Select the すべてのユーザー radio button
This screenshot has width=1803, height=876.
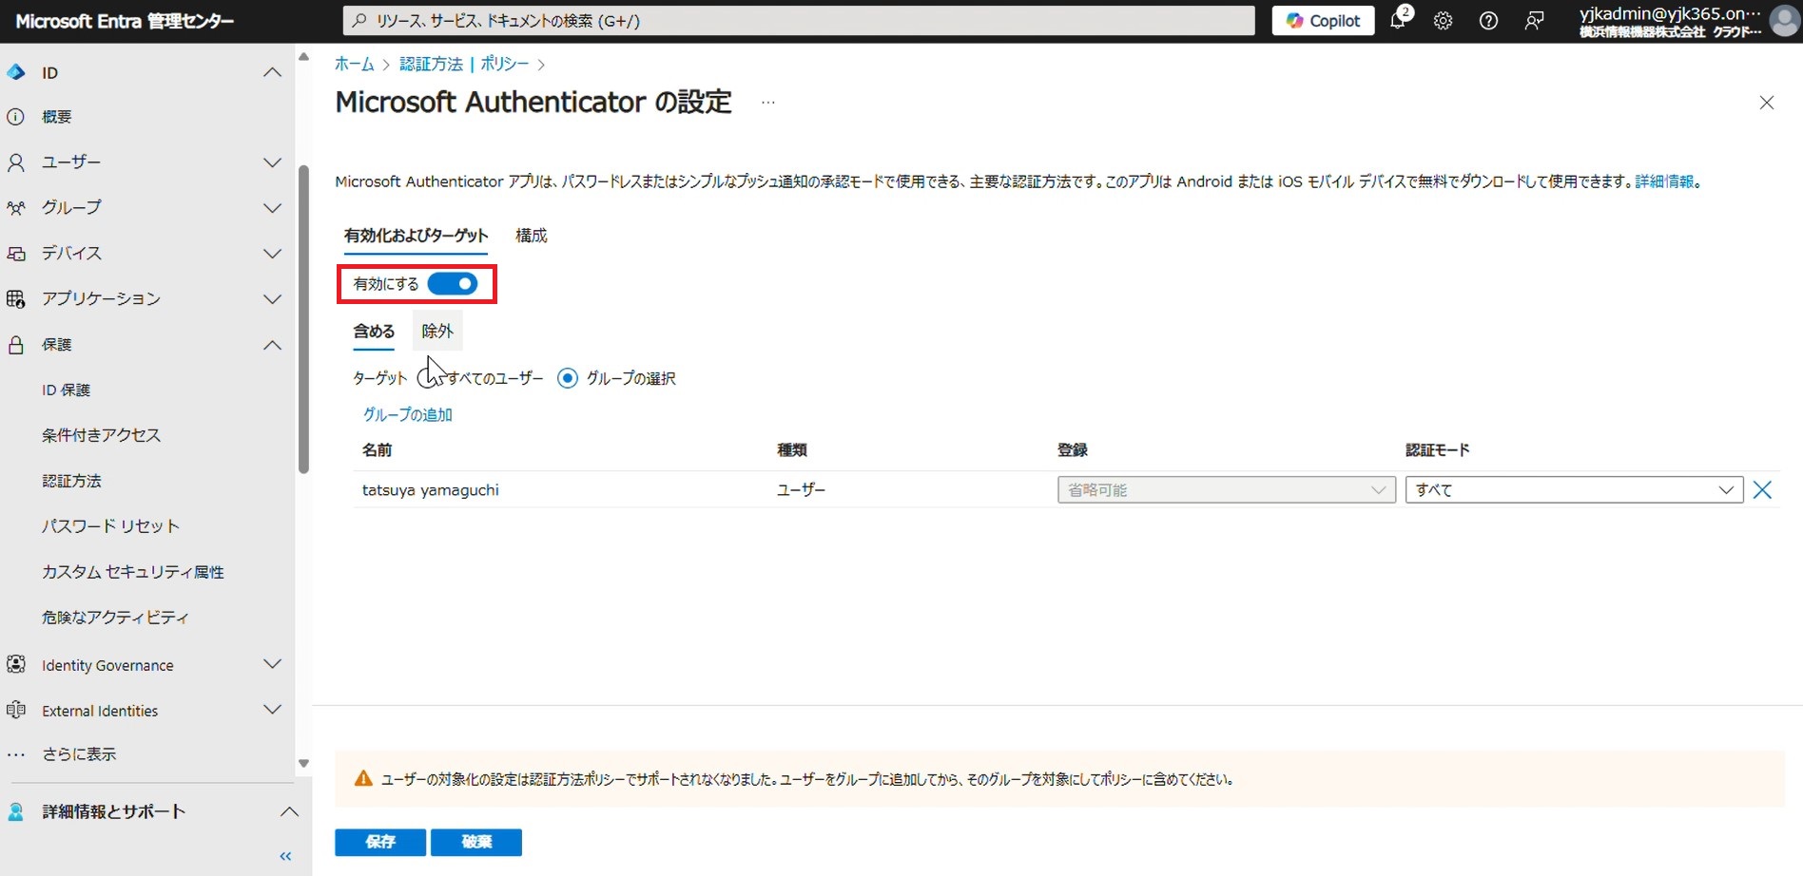coord(427,378)
